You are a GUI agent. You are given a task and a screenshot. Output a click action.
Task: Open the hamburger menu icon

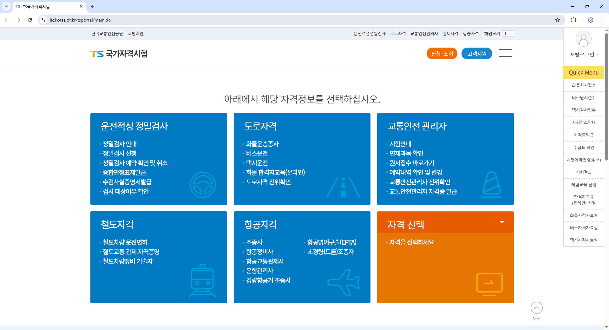click(505, 53)
